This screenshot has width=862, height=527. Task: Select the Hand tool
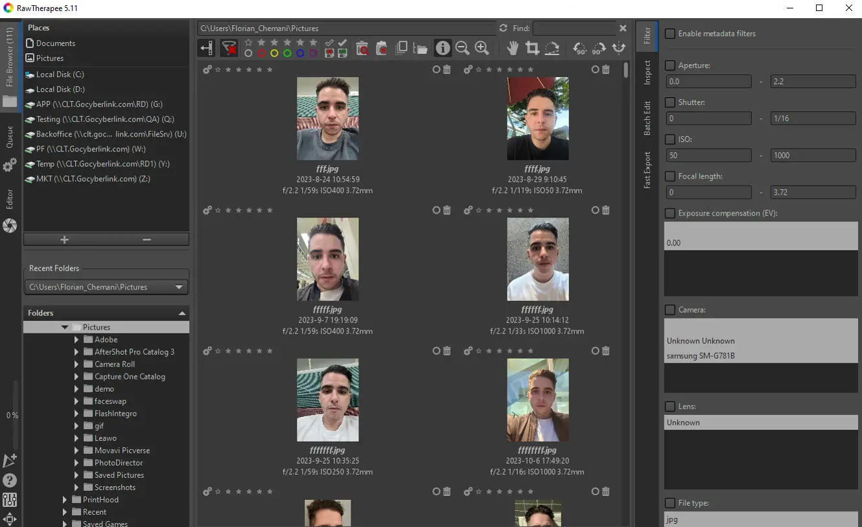click(x=513, y=48)
